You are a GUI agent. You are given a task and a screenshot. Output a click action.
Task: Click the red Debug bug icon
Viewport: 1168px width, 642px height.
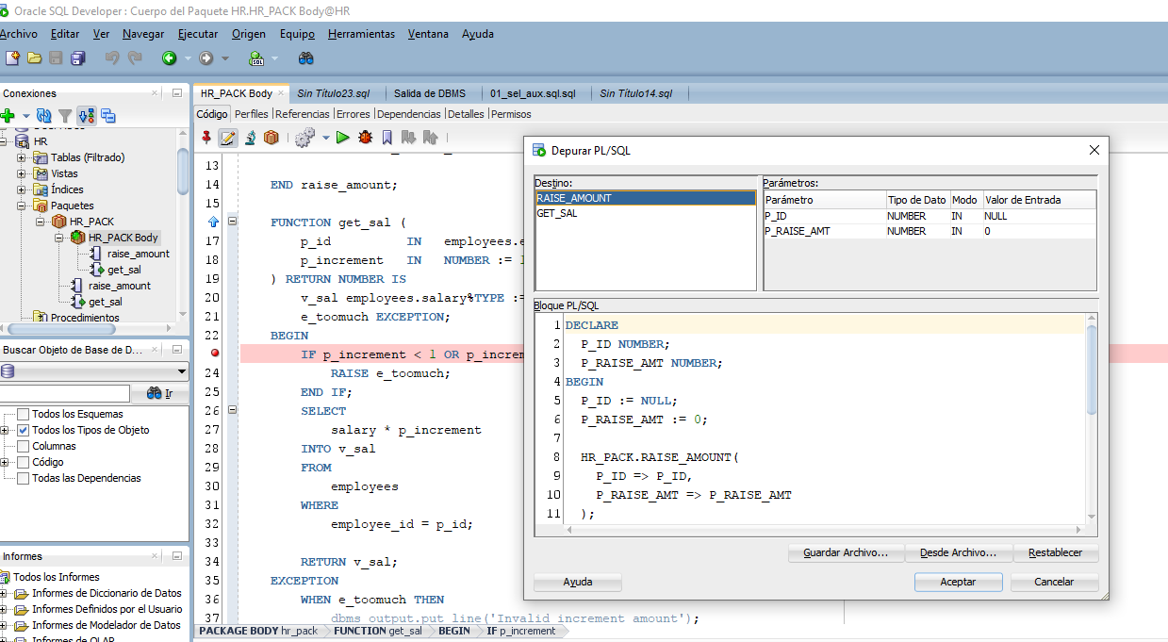[366, 138]
